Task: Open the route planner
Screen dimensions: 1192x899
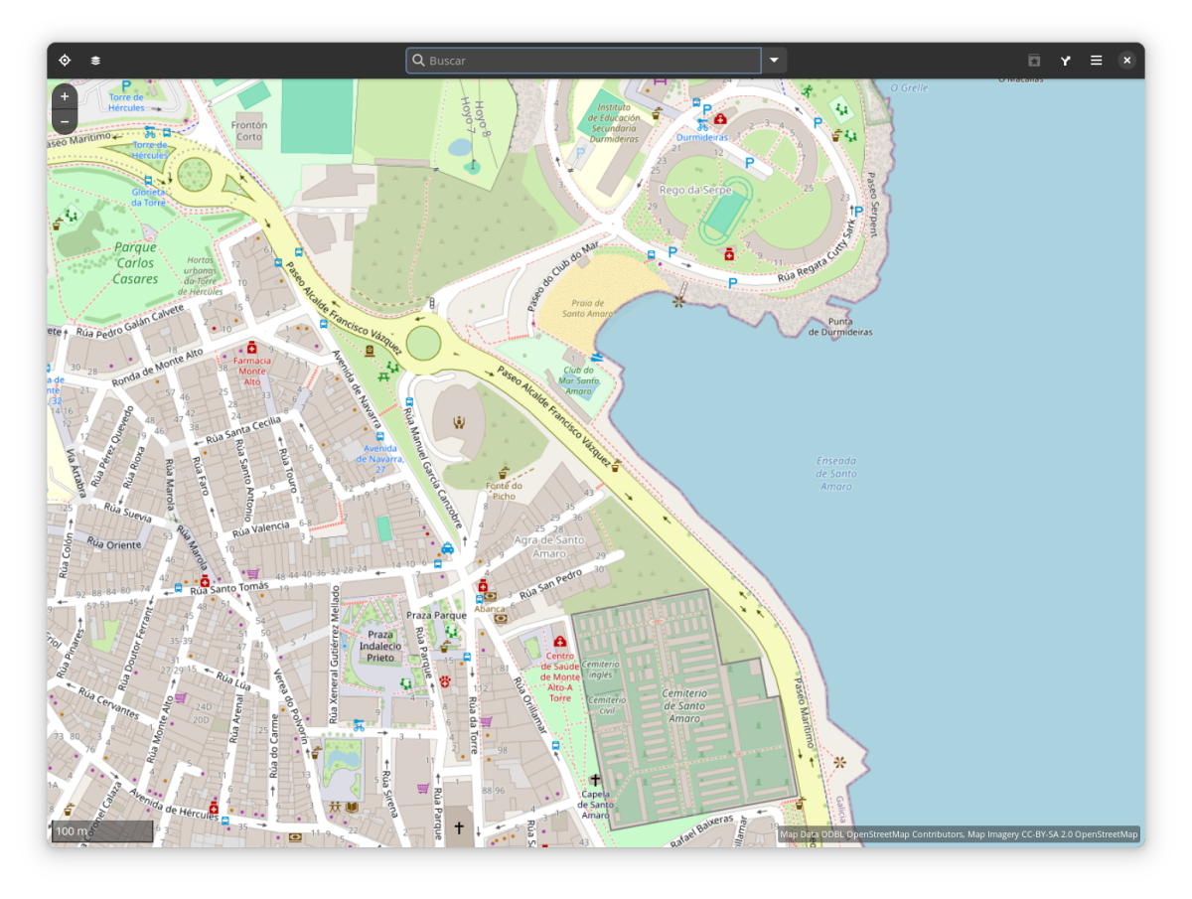Action: pos(1065,61)
